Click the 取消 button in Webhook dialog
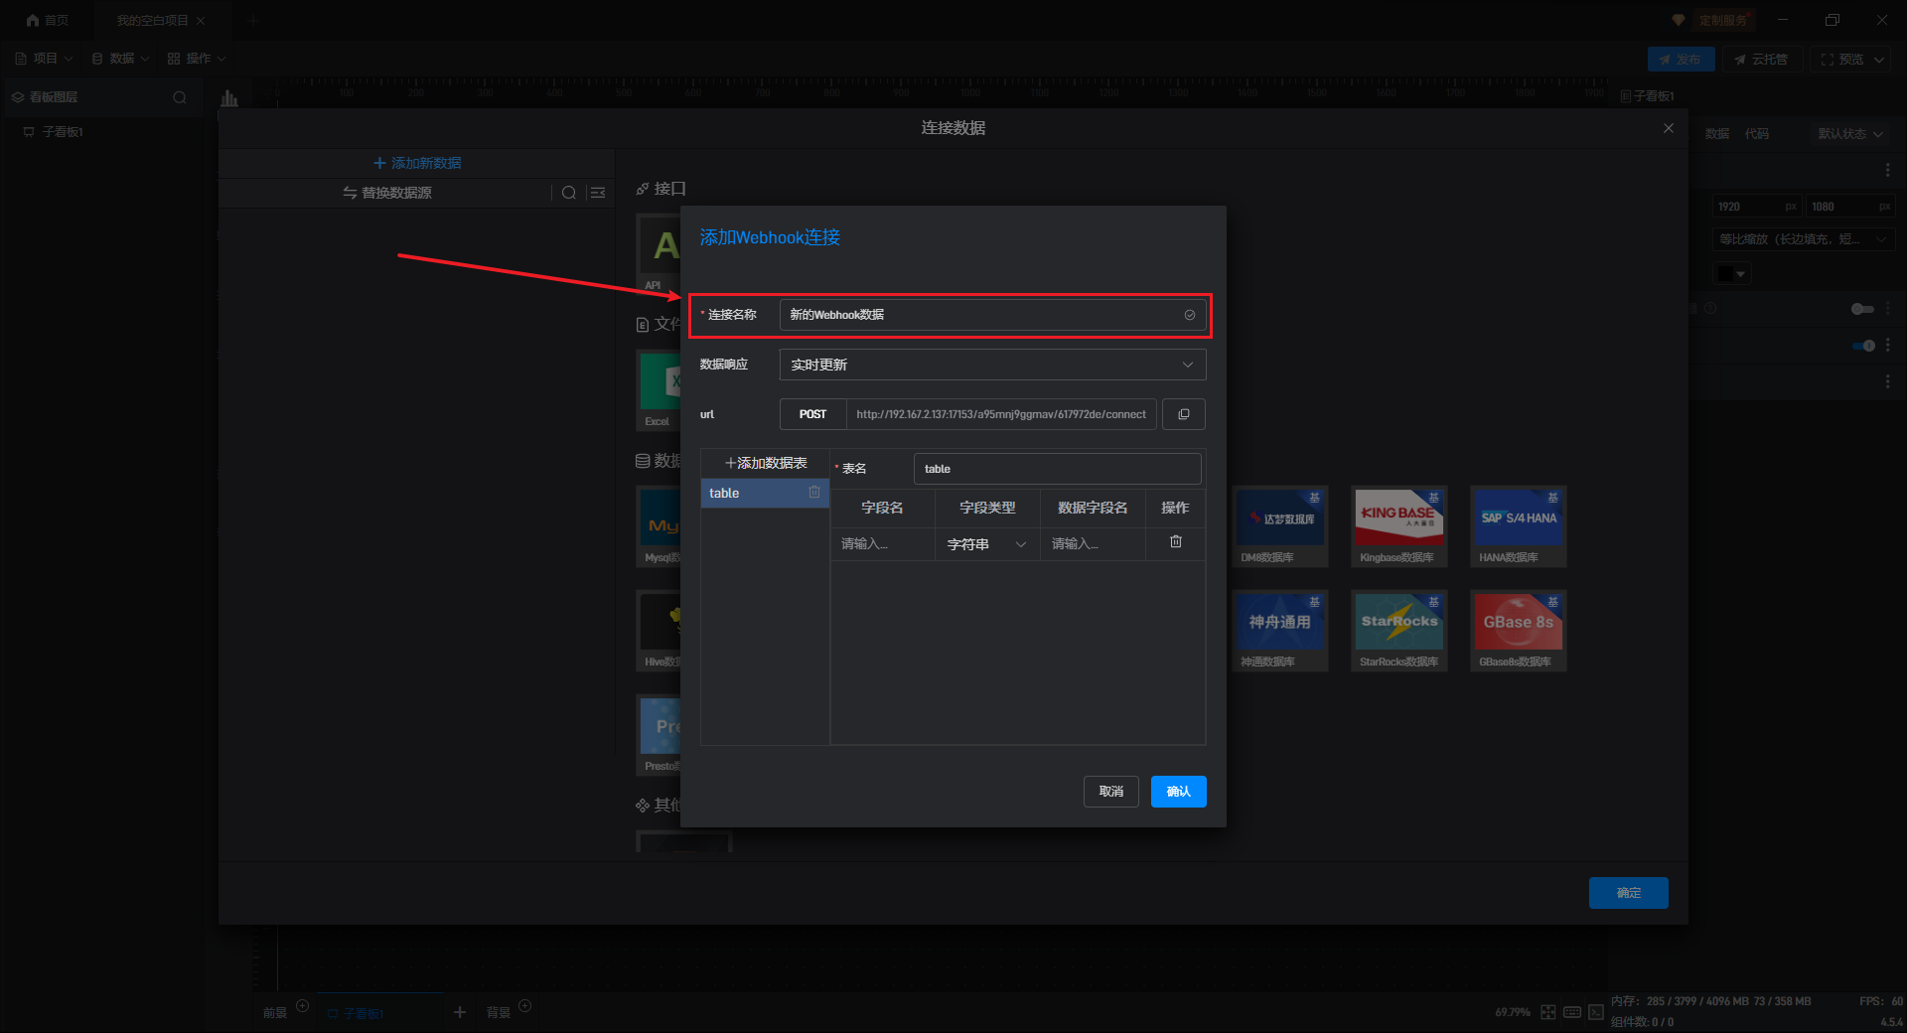The width and height of the screenshot is (1907, 1033). click(x=1110, y=792)
